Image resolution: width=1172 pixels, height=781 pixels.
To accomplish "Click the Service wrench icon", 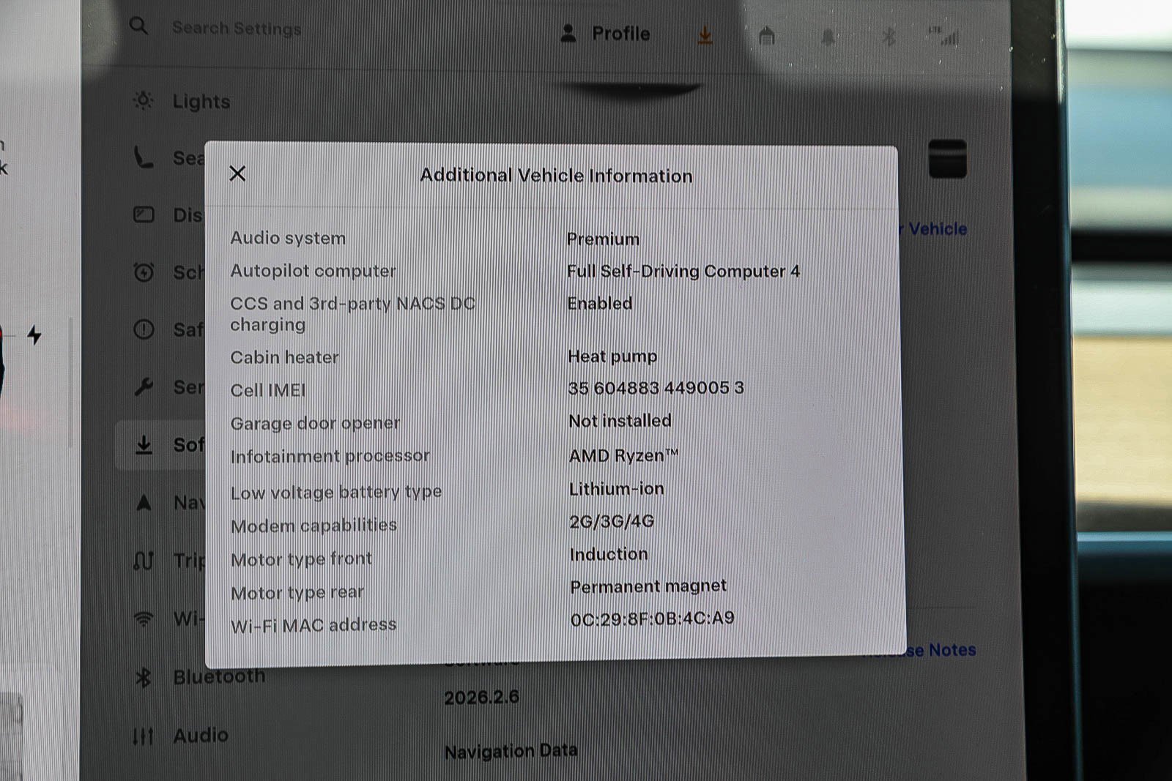I will tap(144, 386).
